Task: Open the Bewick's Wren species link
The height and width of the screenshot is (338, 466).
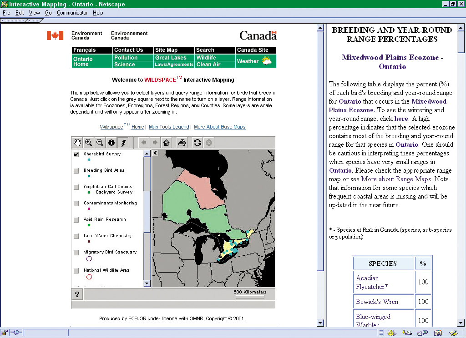Action: (377, 302)
